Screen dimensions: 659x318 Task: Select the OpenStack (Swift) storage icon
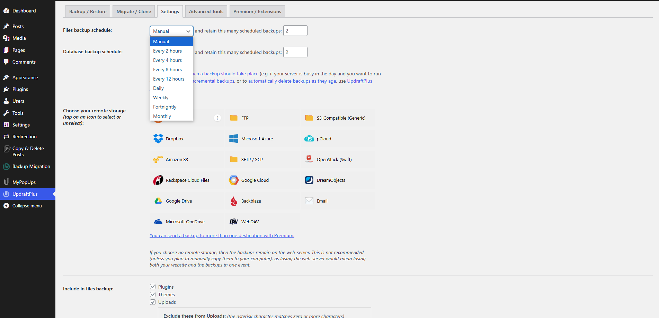pos(309,159)
